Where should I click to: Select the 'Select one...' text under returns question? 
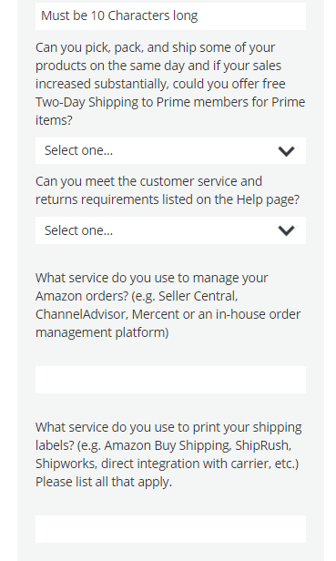point(78,230)
